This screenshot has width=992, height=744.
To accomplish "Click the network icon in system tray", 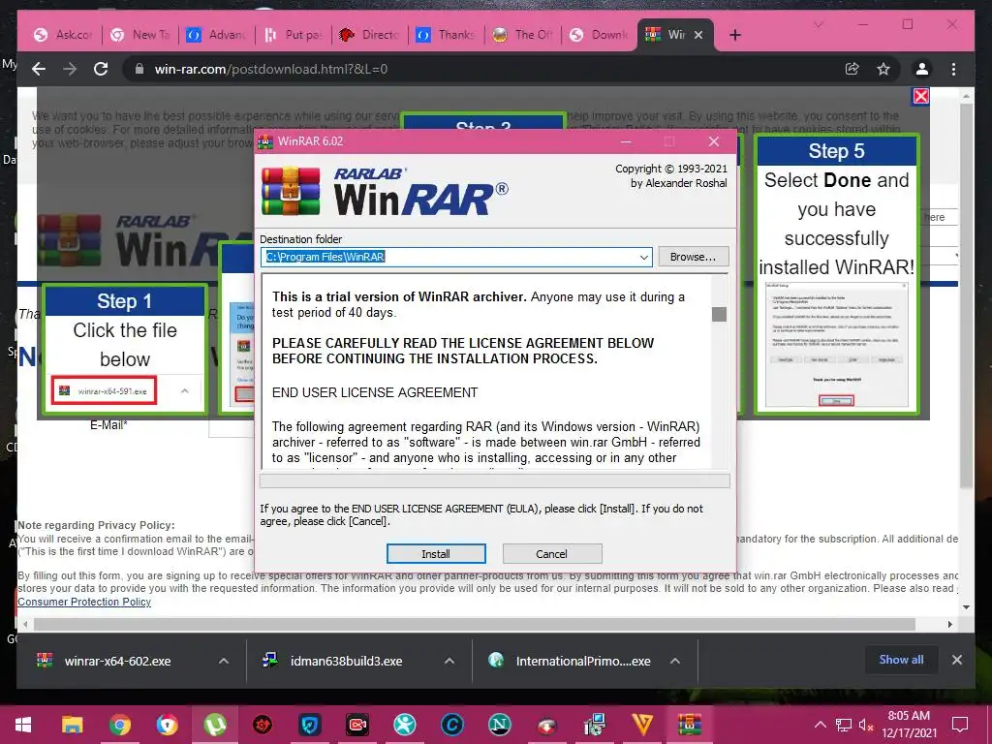I will point(844,725).
